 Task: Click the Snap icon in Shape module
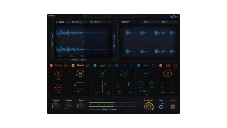coord(58,74)
